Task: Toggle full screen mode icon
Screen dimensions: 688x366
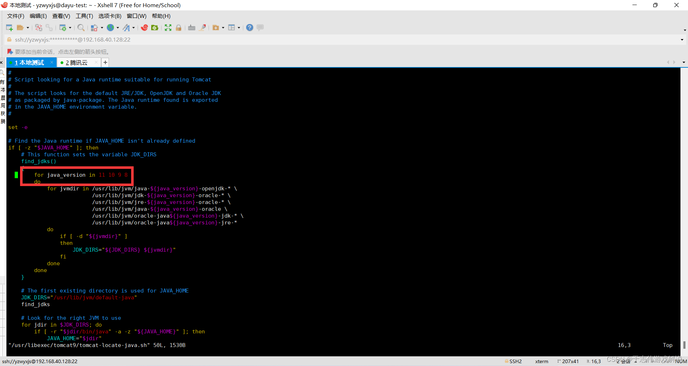Action: pos(168,28)
